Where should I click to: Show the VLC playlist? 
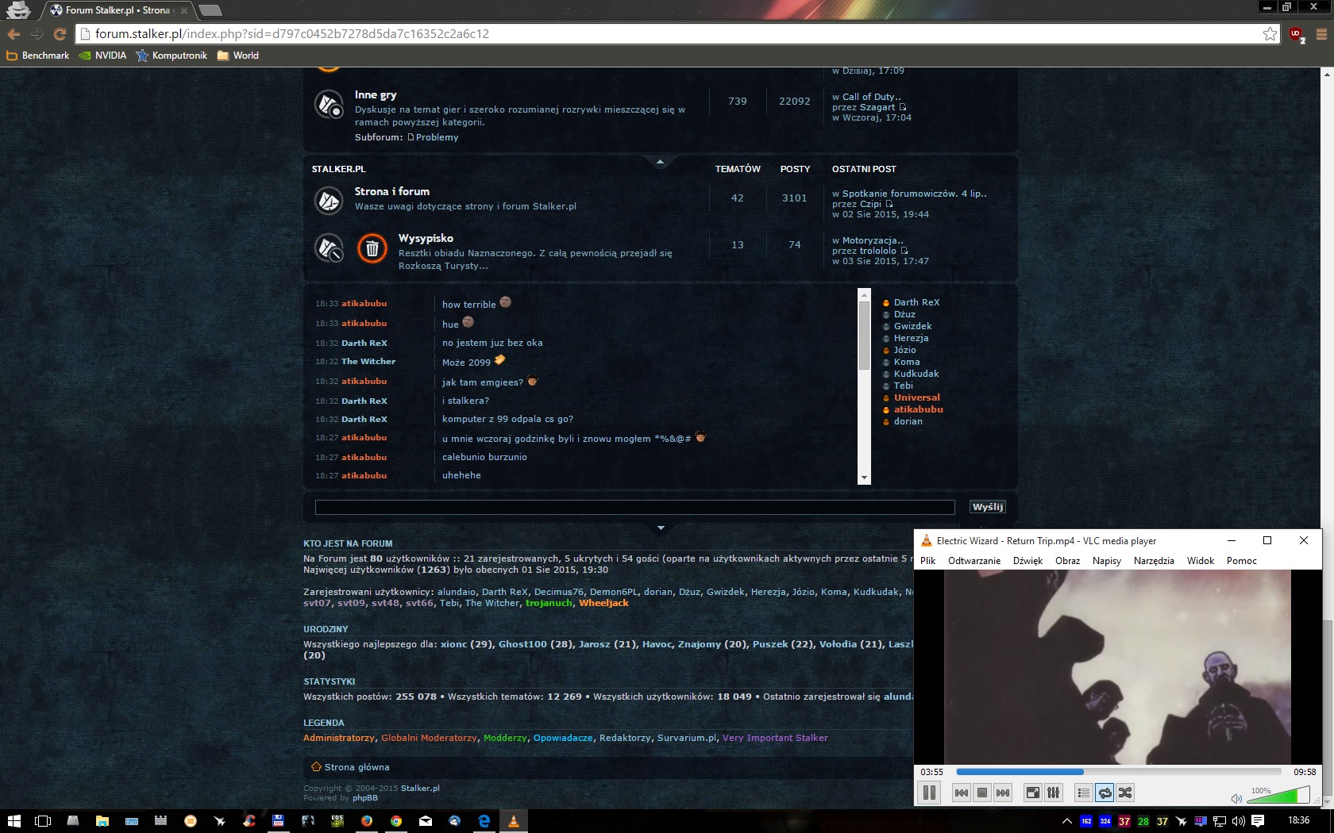(1083, 793)
